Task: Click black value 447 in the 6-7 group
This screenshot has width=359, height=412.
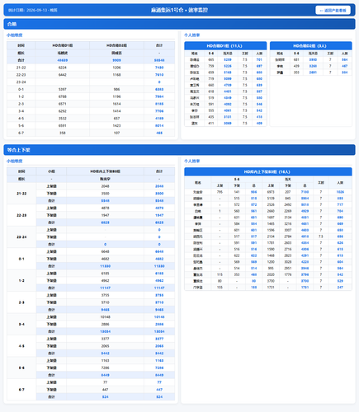Action: [105, 390]
